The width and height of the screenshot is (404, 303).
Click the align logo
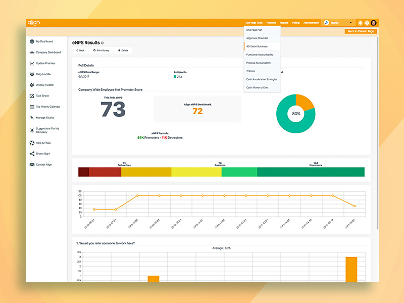[34, 23]
